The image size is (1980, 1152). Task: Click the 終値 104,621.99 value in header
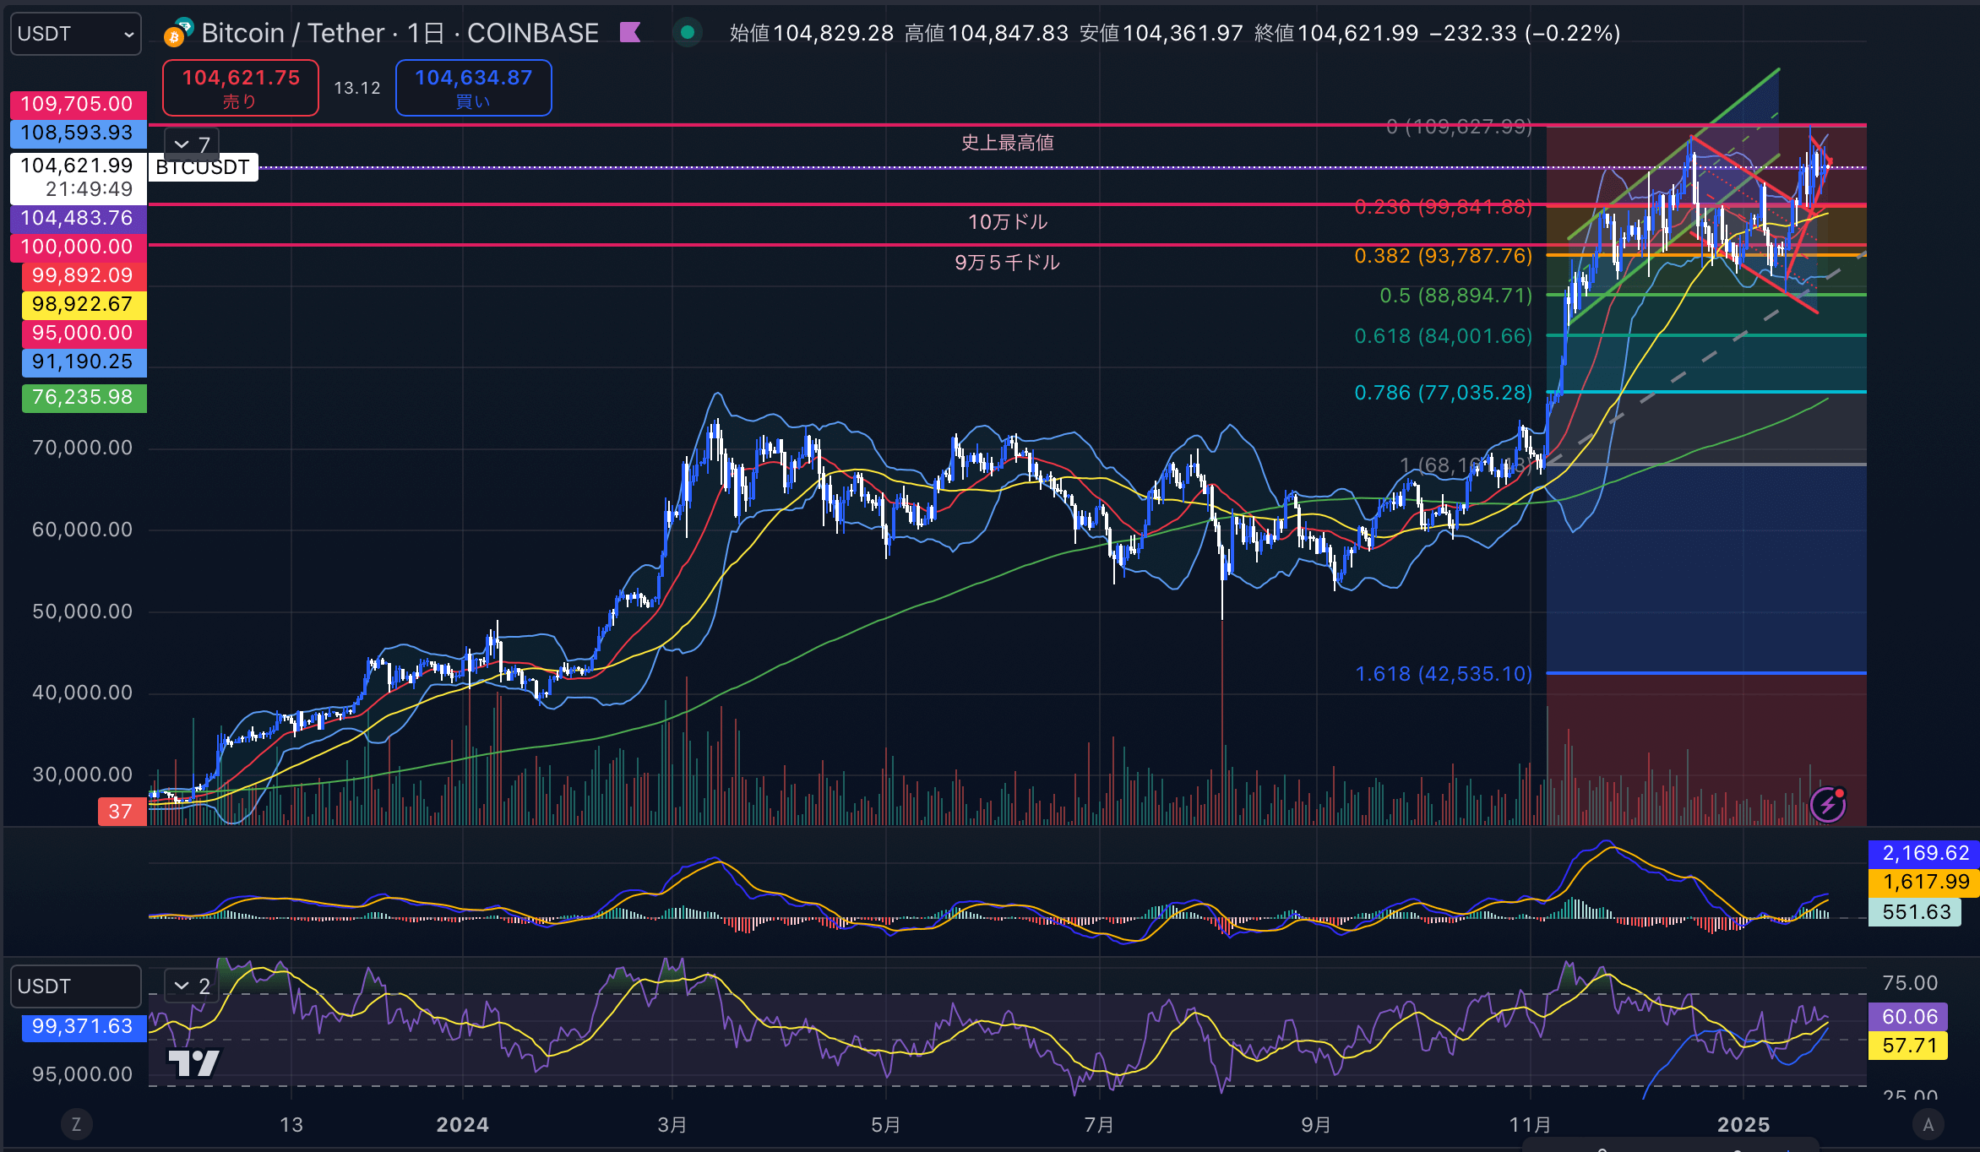[x=1336, y=33]
